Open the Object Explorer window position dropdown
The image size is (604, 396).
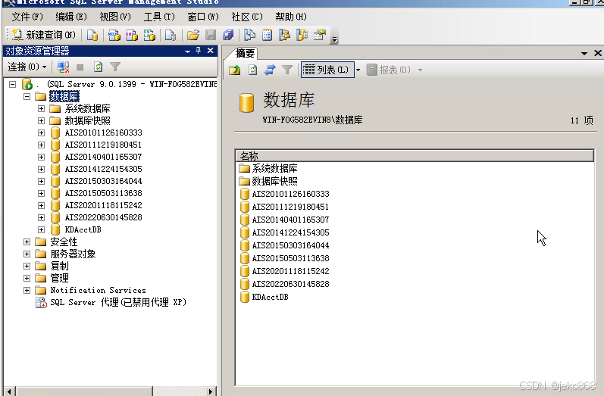coord(188,51)
